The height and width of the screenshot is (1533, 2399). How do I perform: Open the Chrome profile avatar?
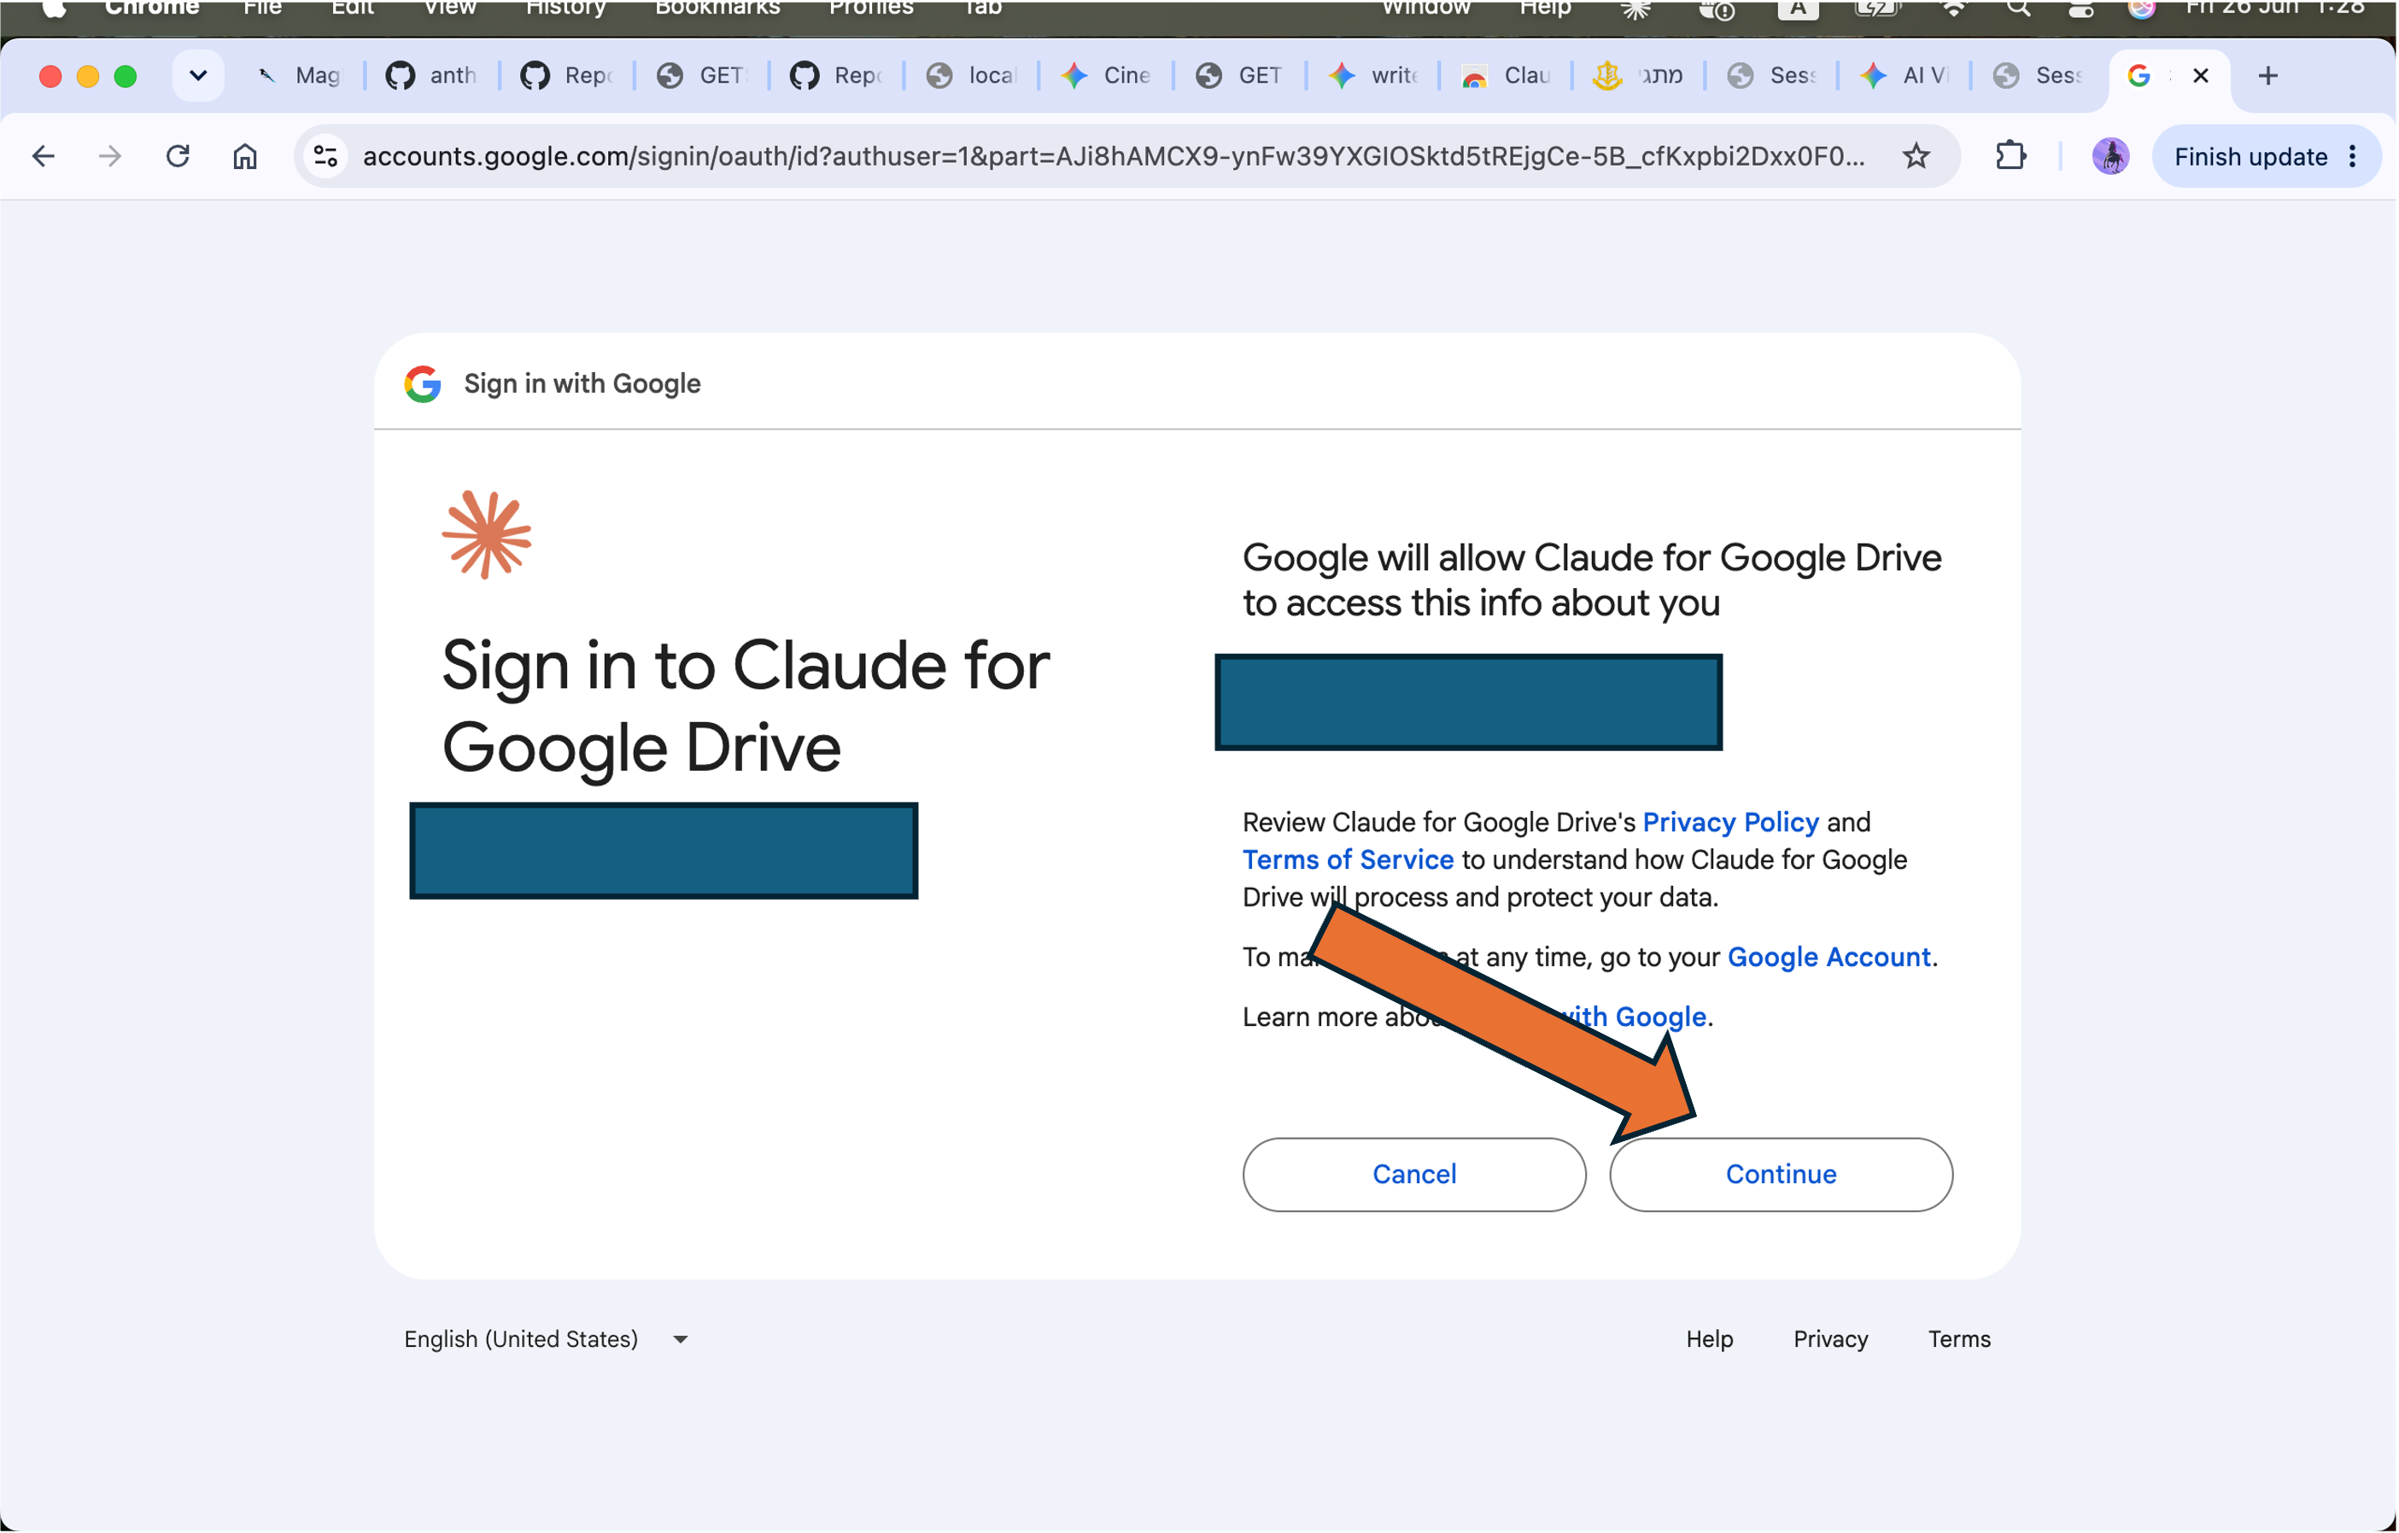coord(2110,156)
